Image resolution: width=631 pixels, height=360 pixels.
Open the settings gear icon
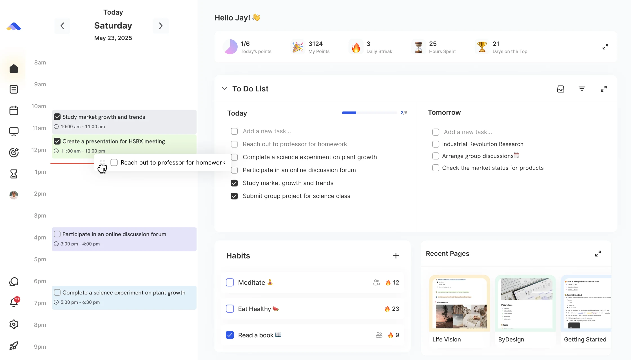14,324
